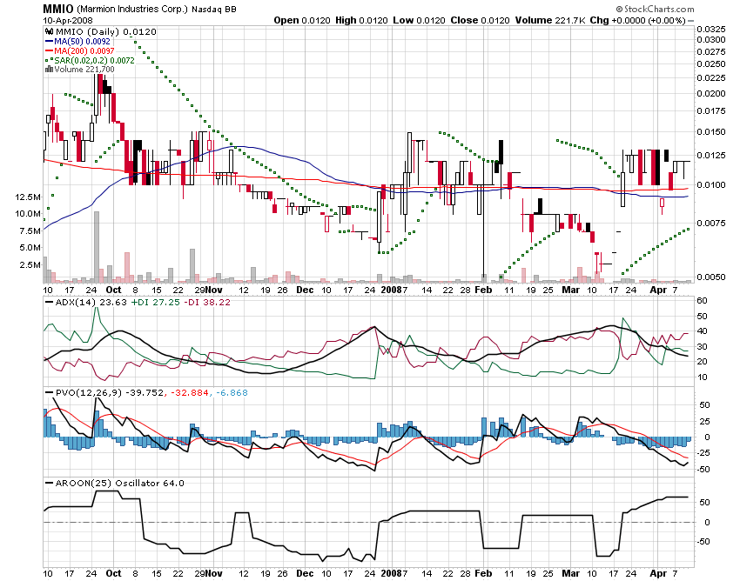Click the 7.5M volume axis label
This screenshot has height=581, width=740.
click(30, 231)
